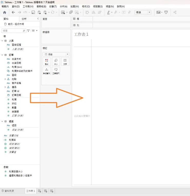
Task: Select the 銷售額 measure field
Action: (x=15, y=112)
